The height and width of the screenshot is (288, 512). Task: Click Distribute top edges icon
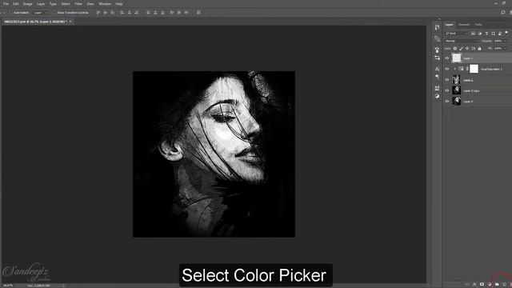[148, 13]
